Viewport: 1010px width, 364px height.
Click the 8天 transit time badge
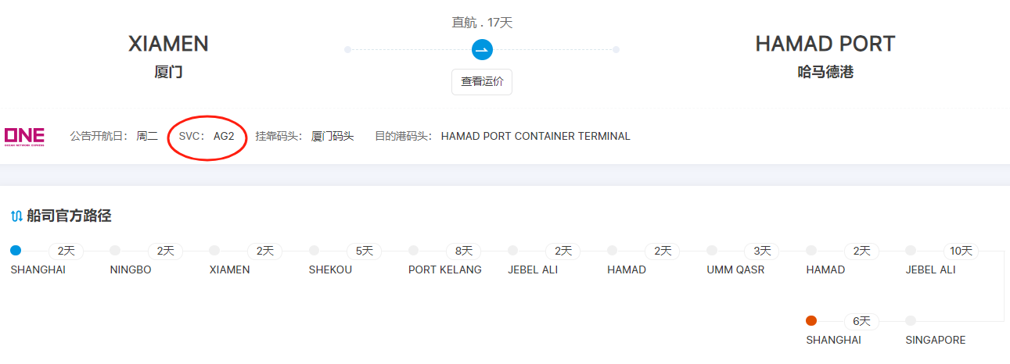[464, 251]
